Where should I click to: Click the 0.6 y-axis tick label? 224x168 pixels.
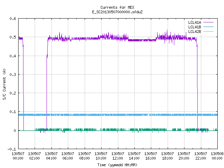tap(13, 19)
